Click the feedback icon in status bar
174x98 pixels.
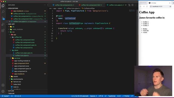click(x=132, y=96)
